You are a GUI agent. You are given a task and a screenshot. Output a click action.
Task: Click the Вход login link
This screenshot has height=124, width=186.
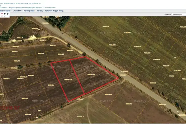(61, 11)
